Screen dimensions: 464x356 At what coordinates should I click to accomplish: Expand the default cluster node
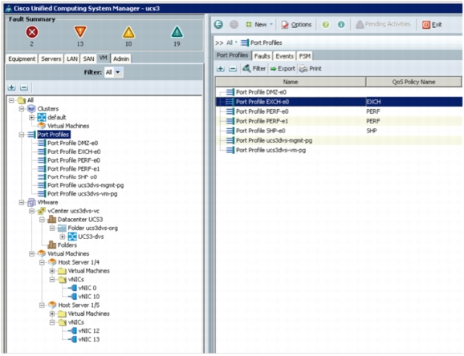click(x=31, y=117)
